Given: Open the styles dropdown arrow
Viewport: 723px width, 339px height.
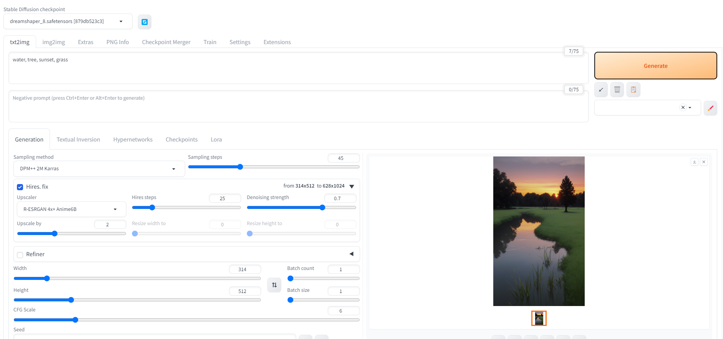Looking at the screenshot, I should [x=690, y=108].
